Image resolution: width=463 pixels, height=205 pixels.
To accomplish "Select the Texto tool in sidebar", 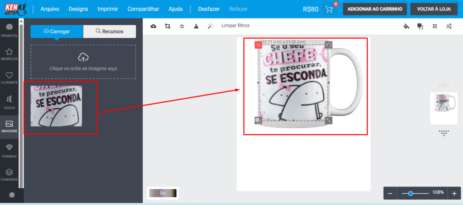I will point(9,102).
